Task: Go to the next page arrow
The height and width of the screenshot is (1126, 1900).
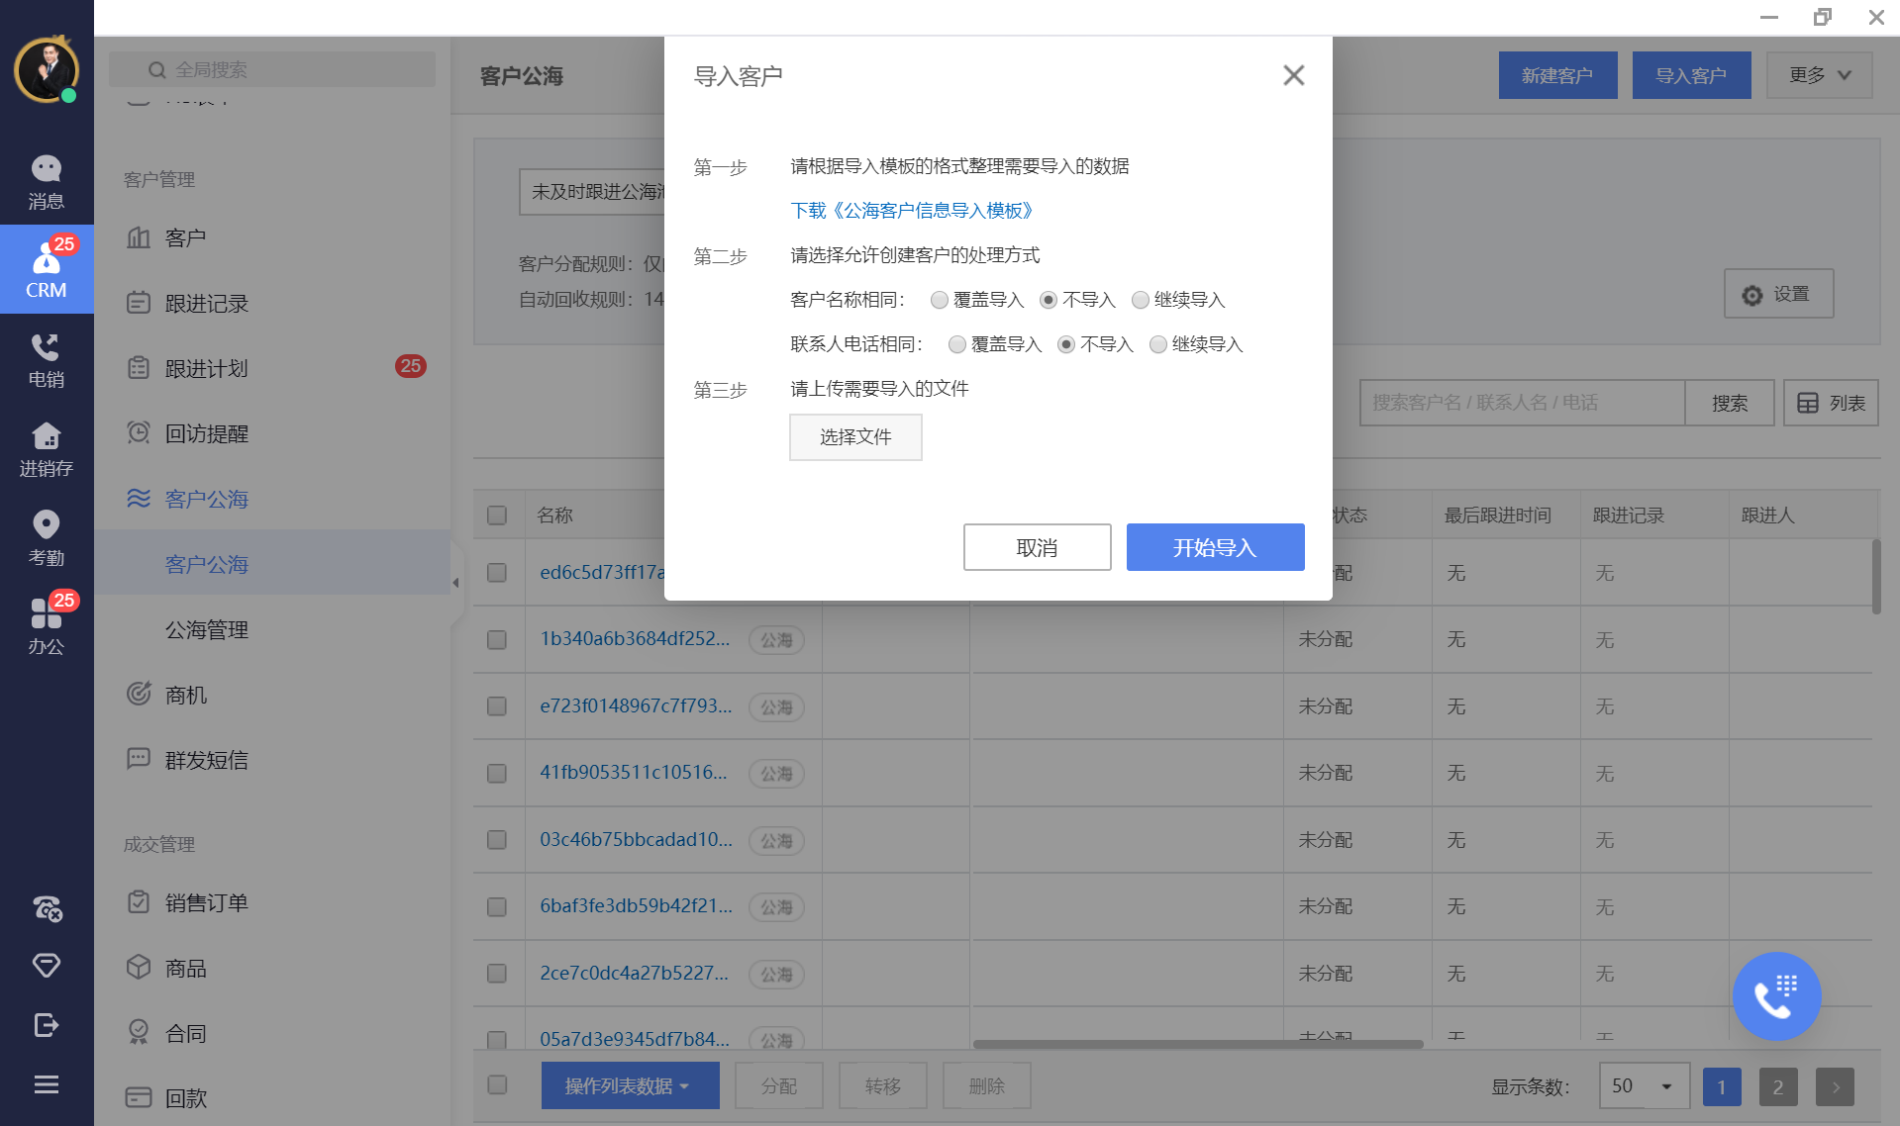Action: [x=1835, y=1087]
